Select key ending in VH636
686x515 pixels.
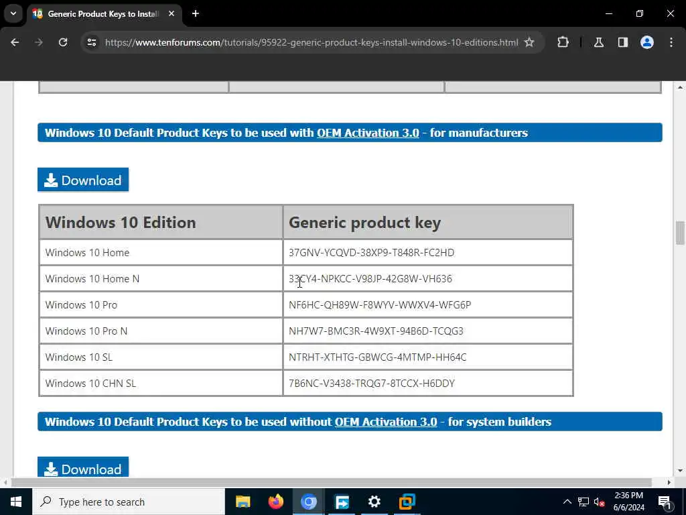pos(370,278)
